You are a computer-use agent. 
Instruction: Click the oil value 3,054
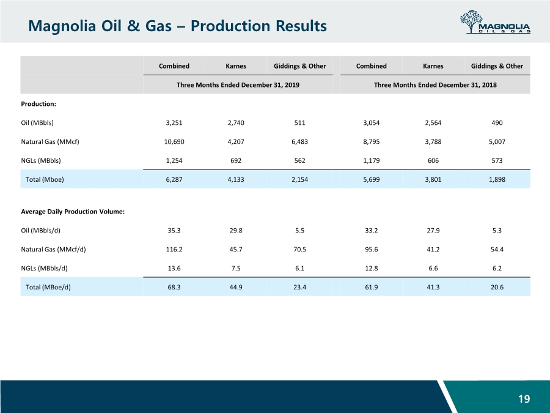coord(372,123)
